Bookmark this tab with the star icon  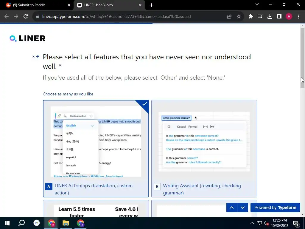click(239, 17)
